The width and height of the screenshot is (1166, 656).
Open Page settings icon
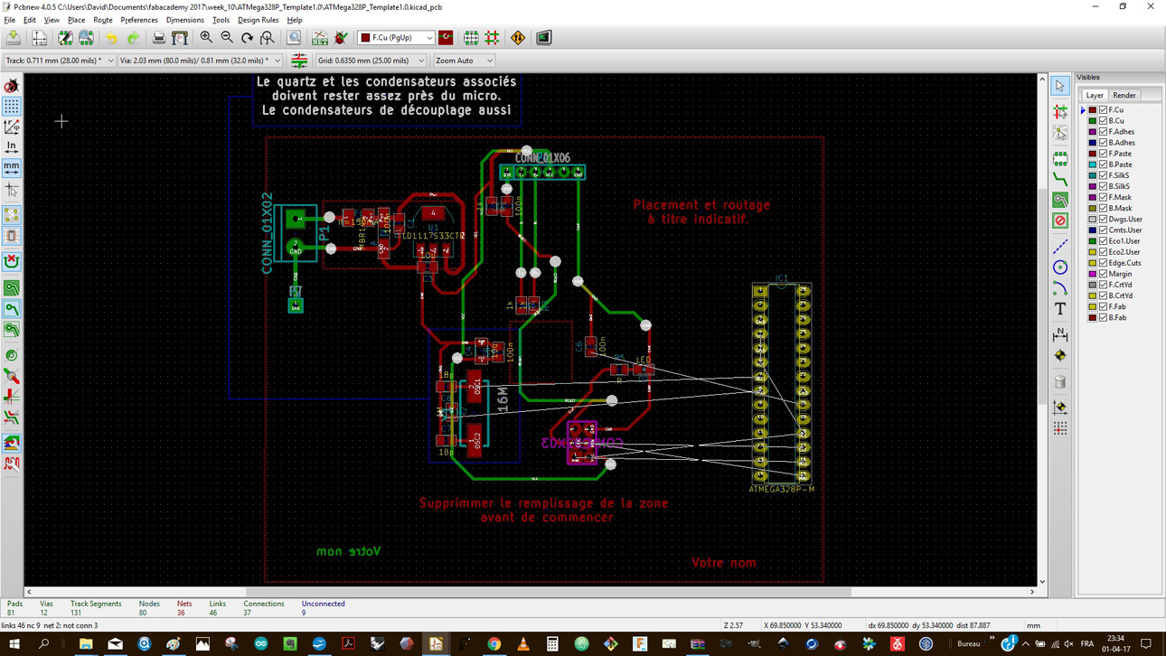pos(40,38)
